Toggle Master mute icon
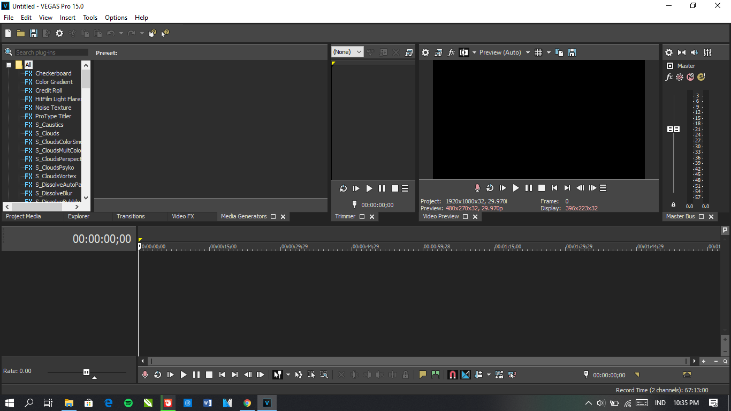 690,77
